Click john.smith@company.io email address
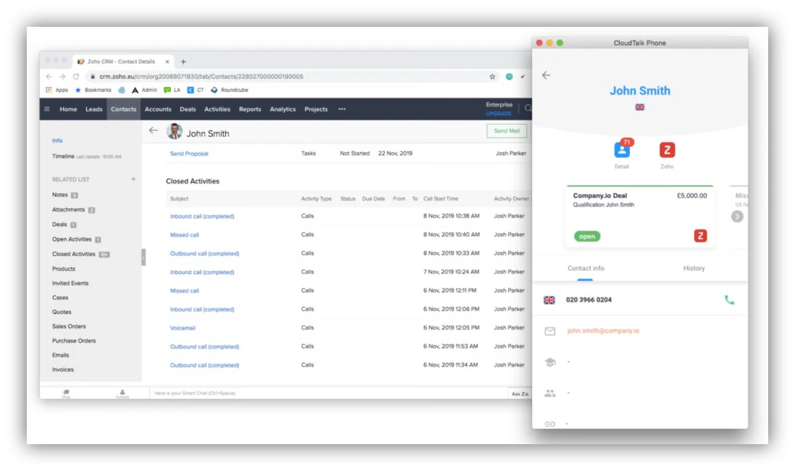The height and width of the screenshot is (471, 795). [603, 331]
